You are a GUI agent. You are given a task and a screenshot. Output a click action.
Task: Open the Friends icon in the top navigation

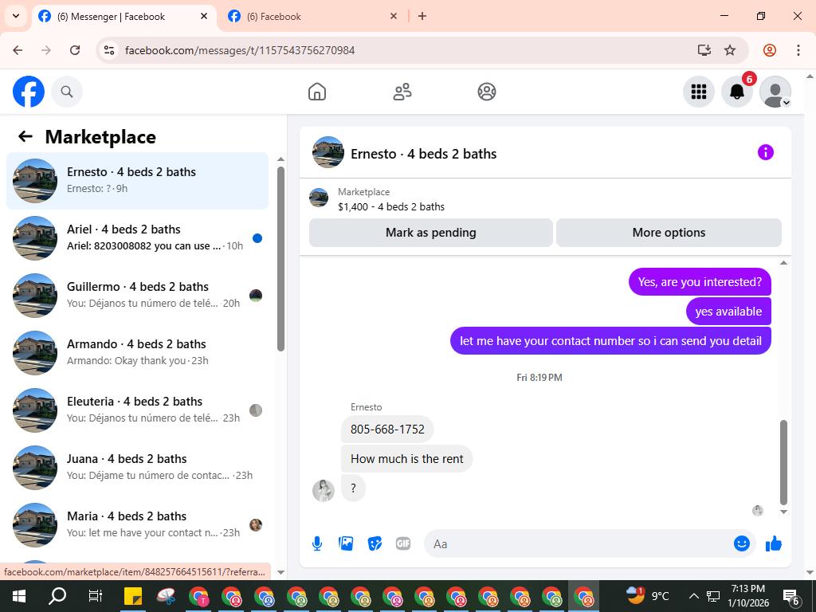click(x=402, y=92)
